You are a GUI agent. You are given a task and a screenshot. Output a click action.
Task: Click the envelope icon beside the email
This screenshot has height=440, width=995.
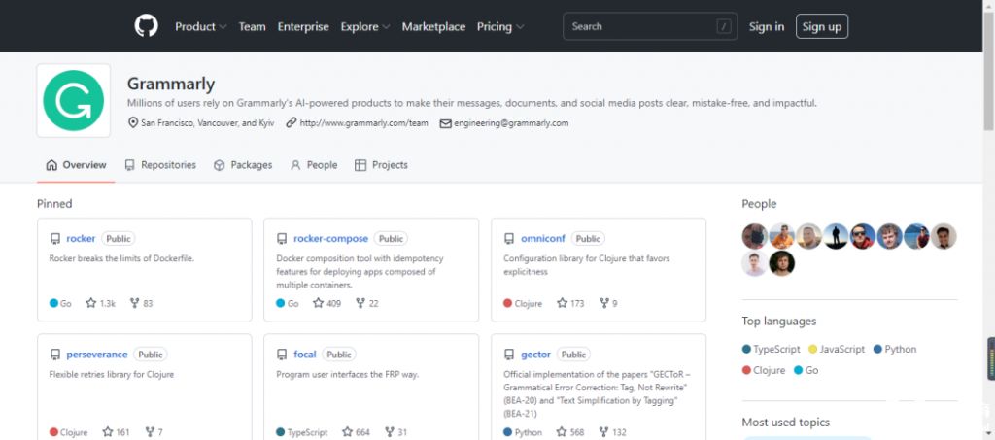point(445,123)
